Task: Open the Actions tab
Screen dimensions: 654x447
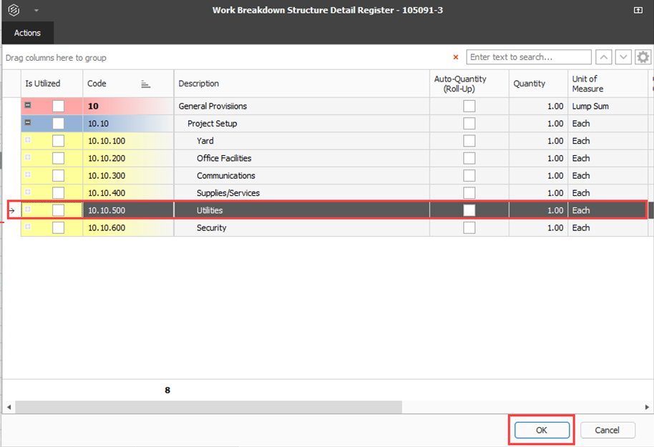Action: coord(27,33)
